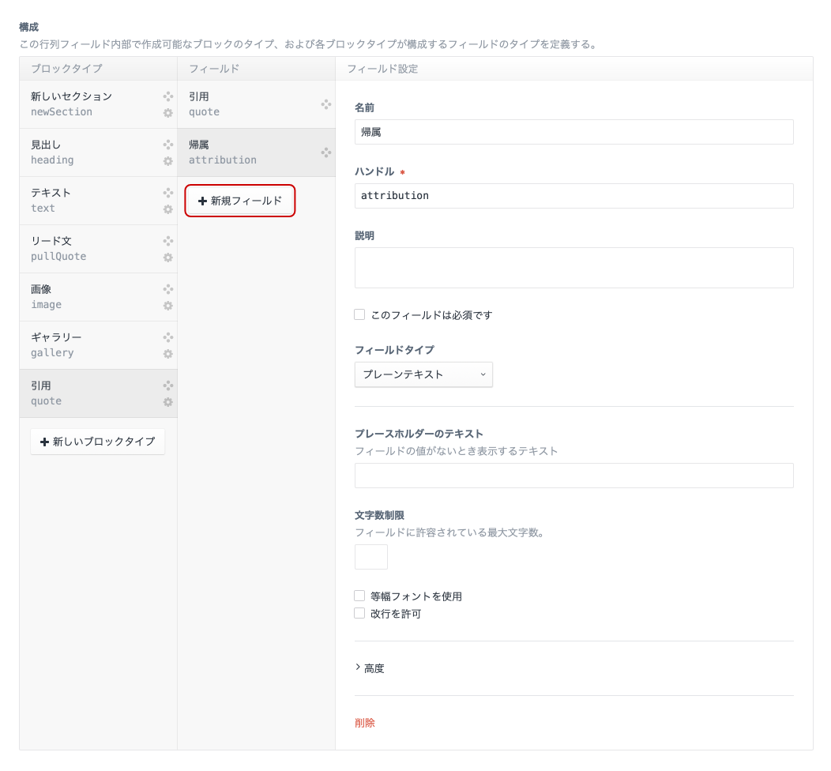Click the 新規フィールド button
831x771 pixels.
tap(240, 201)
